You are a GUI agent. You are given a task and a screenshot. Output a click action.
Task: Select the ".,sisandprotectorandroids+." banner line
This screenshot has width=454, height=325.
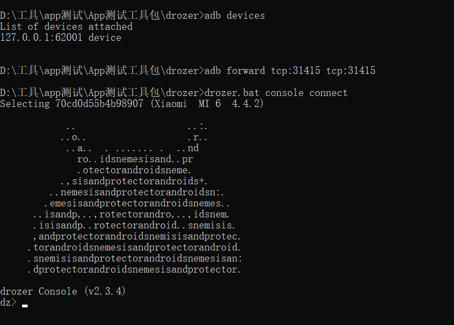[135, 181]
